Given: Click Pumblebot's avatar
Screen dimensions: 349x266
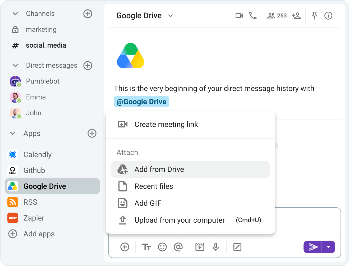Looking at the screenshot, I should [x=15, y=81].
